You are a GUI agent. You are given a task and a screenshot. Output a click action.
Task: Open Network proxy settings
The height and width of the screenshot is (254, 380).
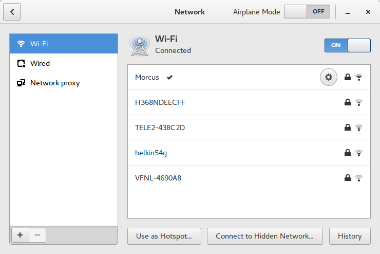64,83
